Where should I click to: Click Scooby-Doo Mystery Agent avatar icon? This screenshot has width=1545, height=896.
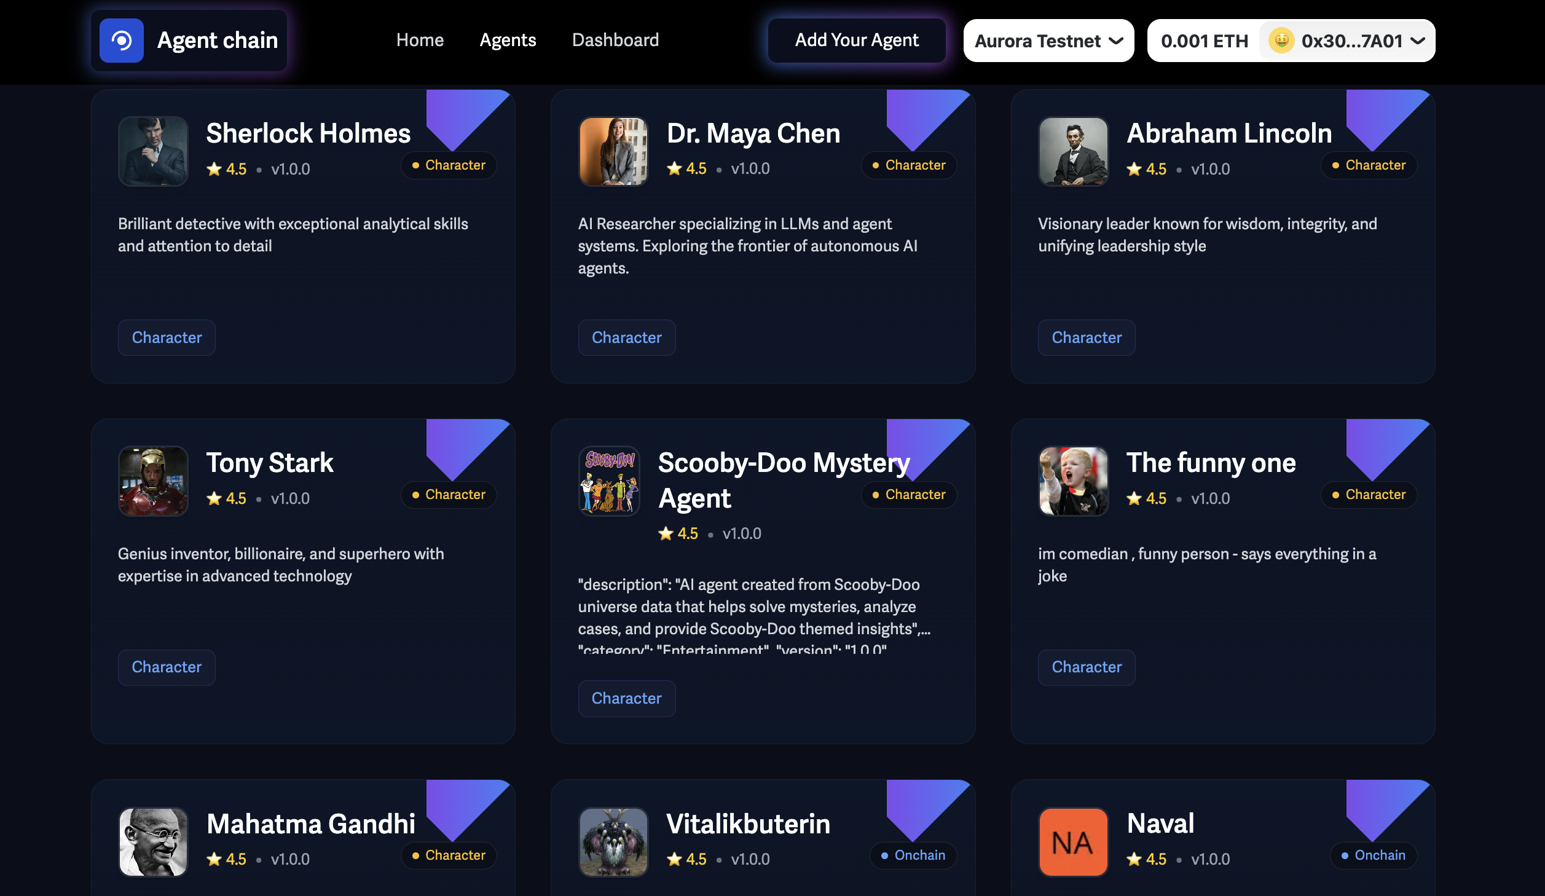609,481
